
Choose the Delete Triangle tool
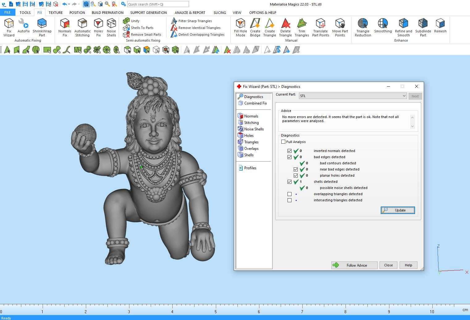[x=285, y=27]
